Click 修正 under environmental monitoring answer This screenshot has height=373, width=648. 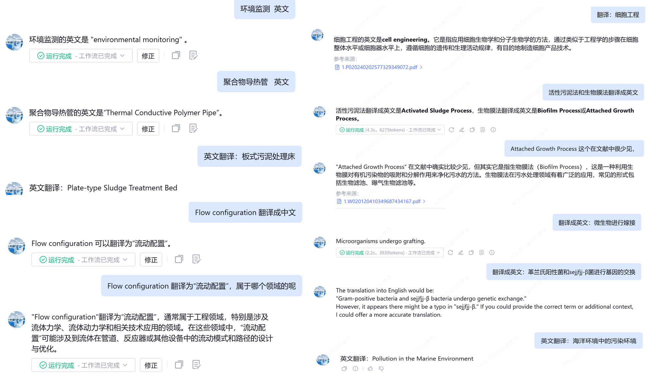tap(148, 56)
